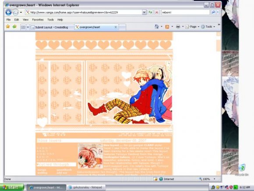The height and width of the screenshot is (191, 254).
Task: Click saturday, december 08, 2007 date text
Action: (x=123, y=141)
